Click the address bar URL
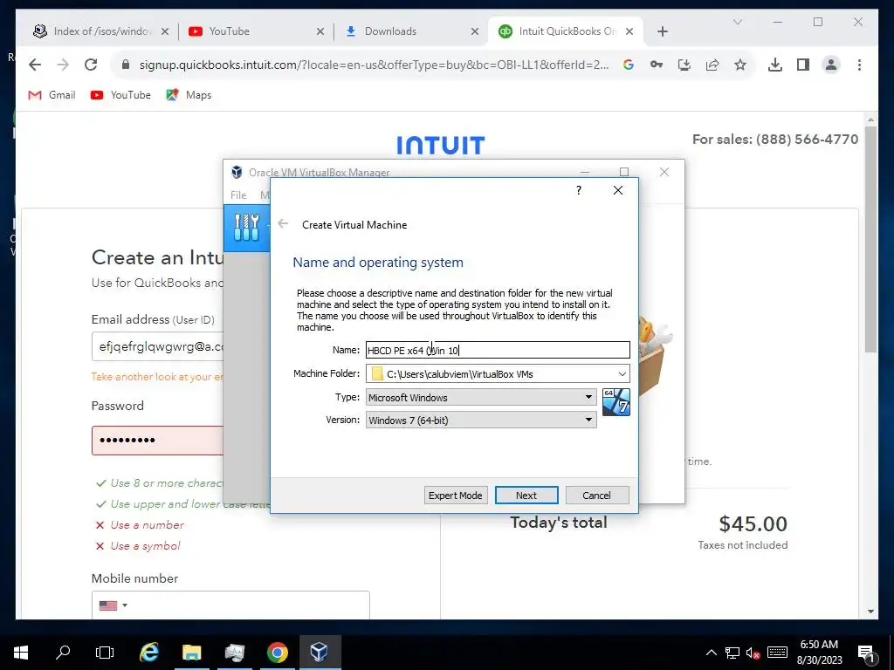The height and width of the screenshot is (670, 894). tap(374, 65)
